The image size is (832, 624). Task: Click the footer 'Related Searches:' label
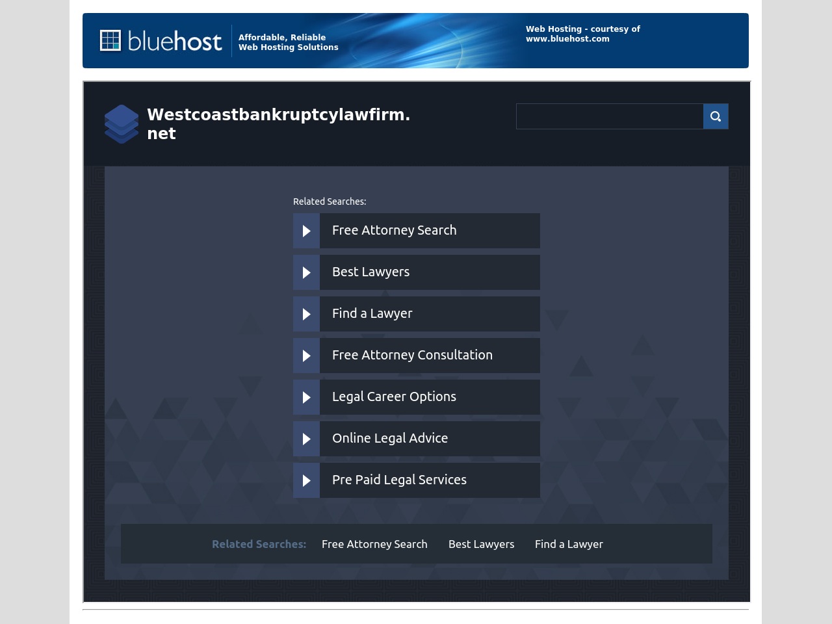(x=259, y=544)
